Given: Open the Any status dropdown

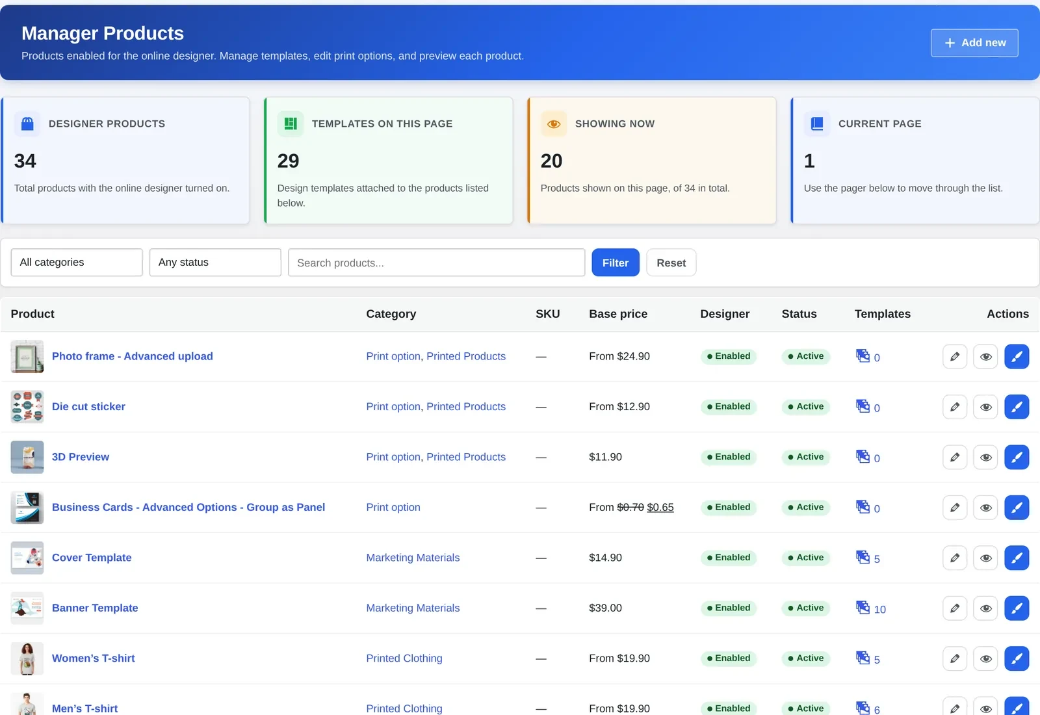Looking at the screenshot, I should click(x=215, y=263).
